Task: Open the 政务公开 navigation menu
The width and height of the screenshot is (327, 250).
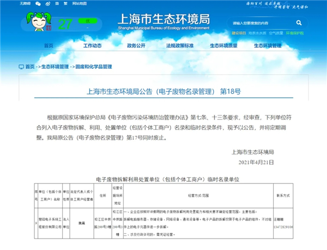Action: (136, 45)
